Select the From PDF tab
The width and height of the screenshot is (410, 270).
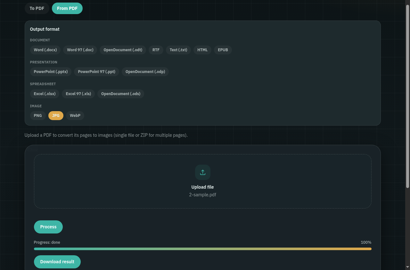point(67,8)
